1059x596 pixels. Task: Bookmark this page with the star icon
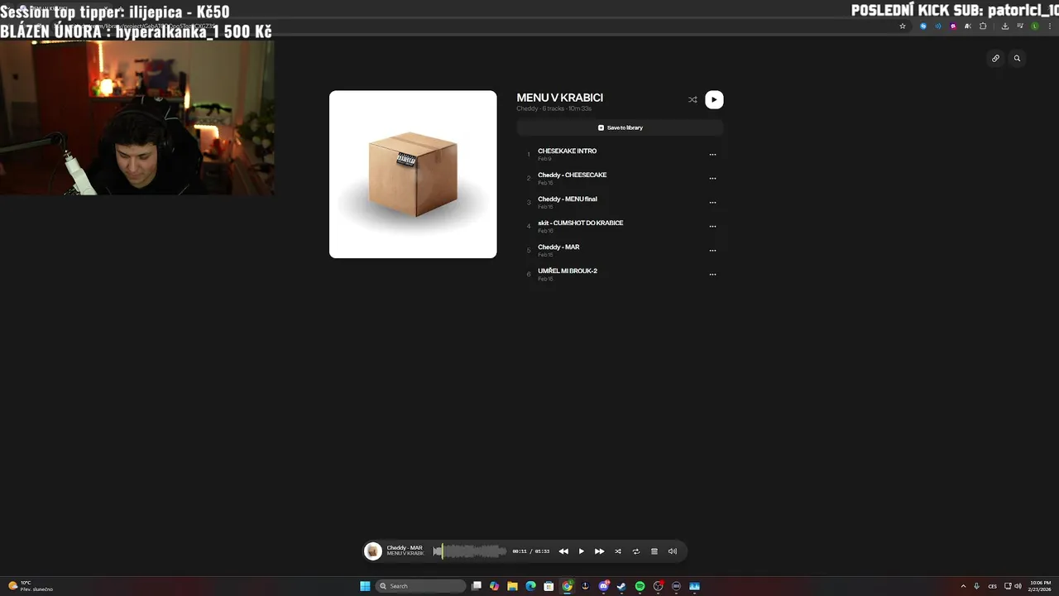(903, 26)
